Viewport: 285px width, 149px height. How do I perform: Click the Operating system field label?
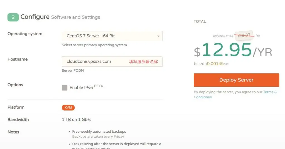pos(25,34)
